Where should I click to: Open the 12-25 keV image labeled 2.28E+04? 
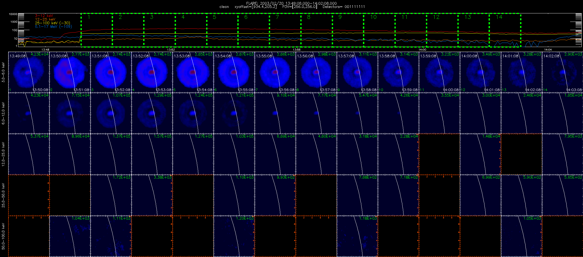[399, 154]
